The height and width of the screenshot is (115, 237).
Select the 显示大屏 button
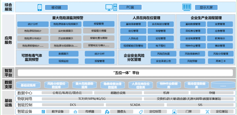point(206,7)
